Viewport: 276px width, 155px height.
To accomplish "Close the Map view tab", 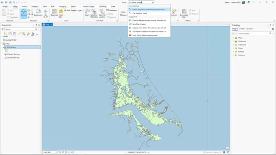I will (x=51, y=25).
